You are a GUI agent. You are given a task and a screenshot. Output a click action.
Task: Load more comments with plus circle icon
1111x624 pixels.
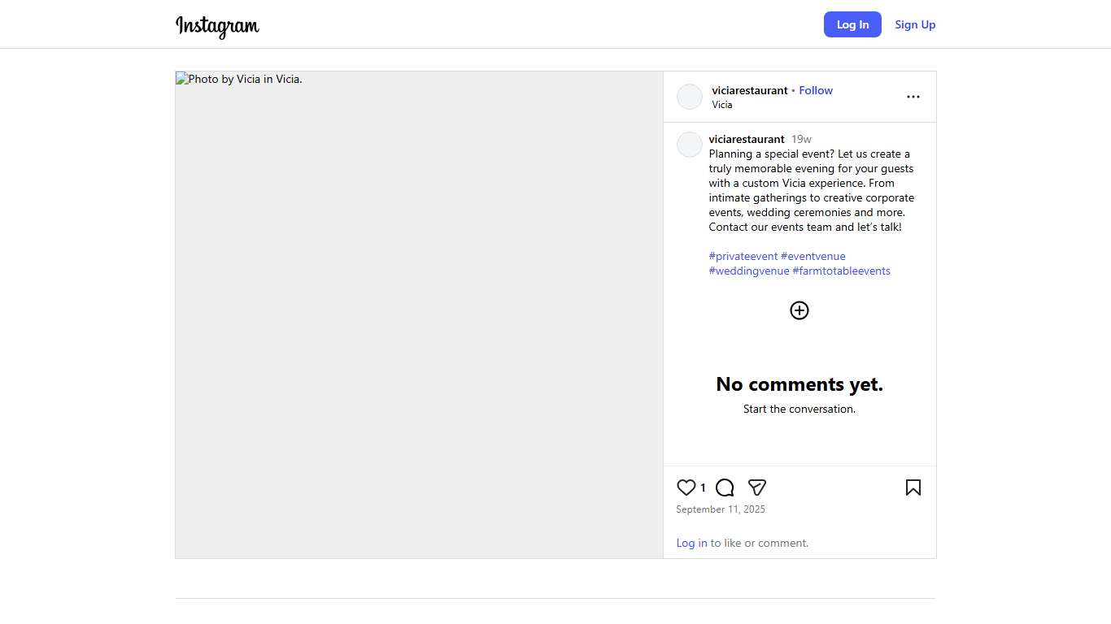point(799,310)
